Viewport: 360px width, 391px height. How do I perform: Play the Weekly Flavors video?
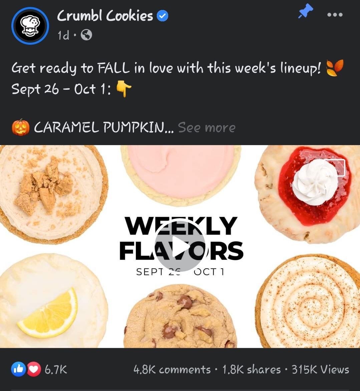point(180,245)
